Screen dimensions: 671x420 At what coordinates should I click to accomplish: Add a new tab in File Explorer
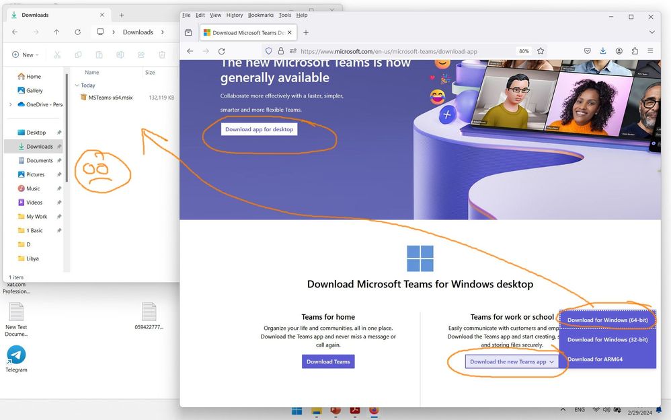point(122,15)
